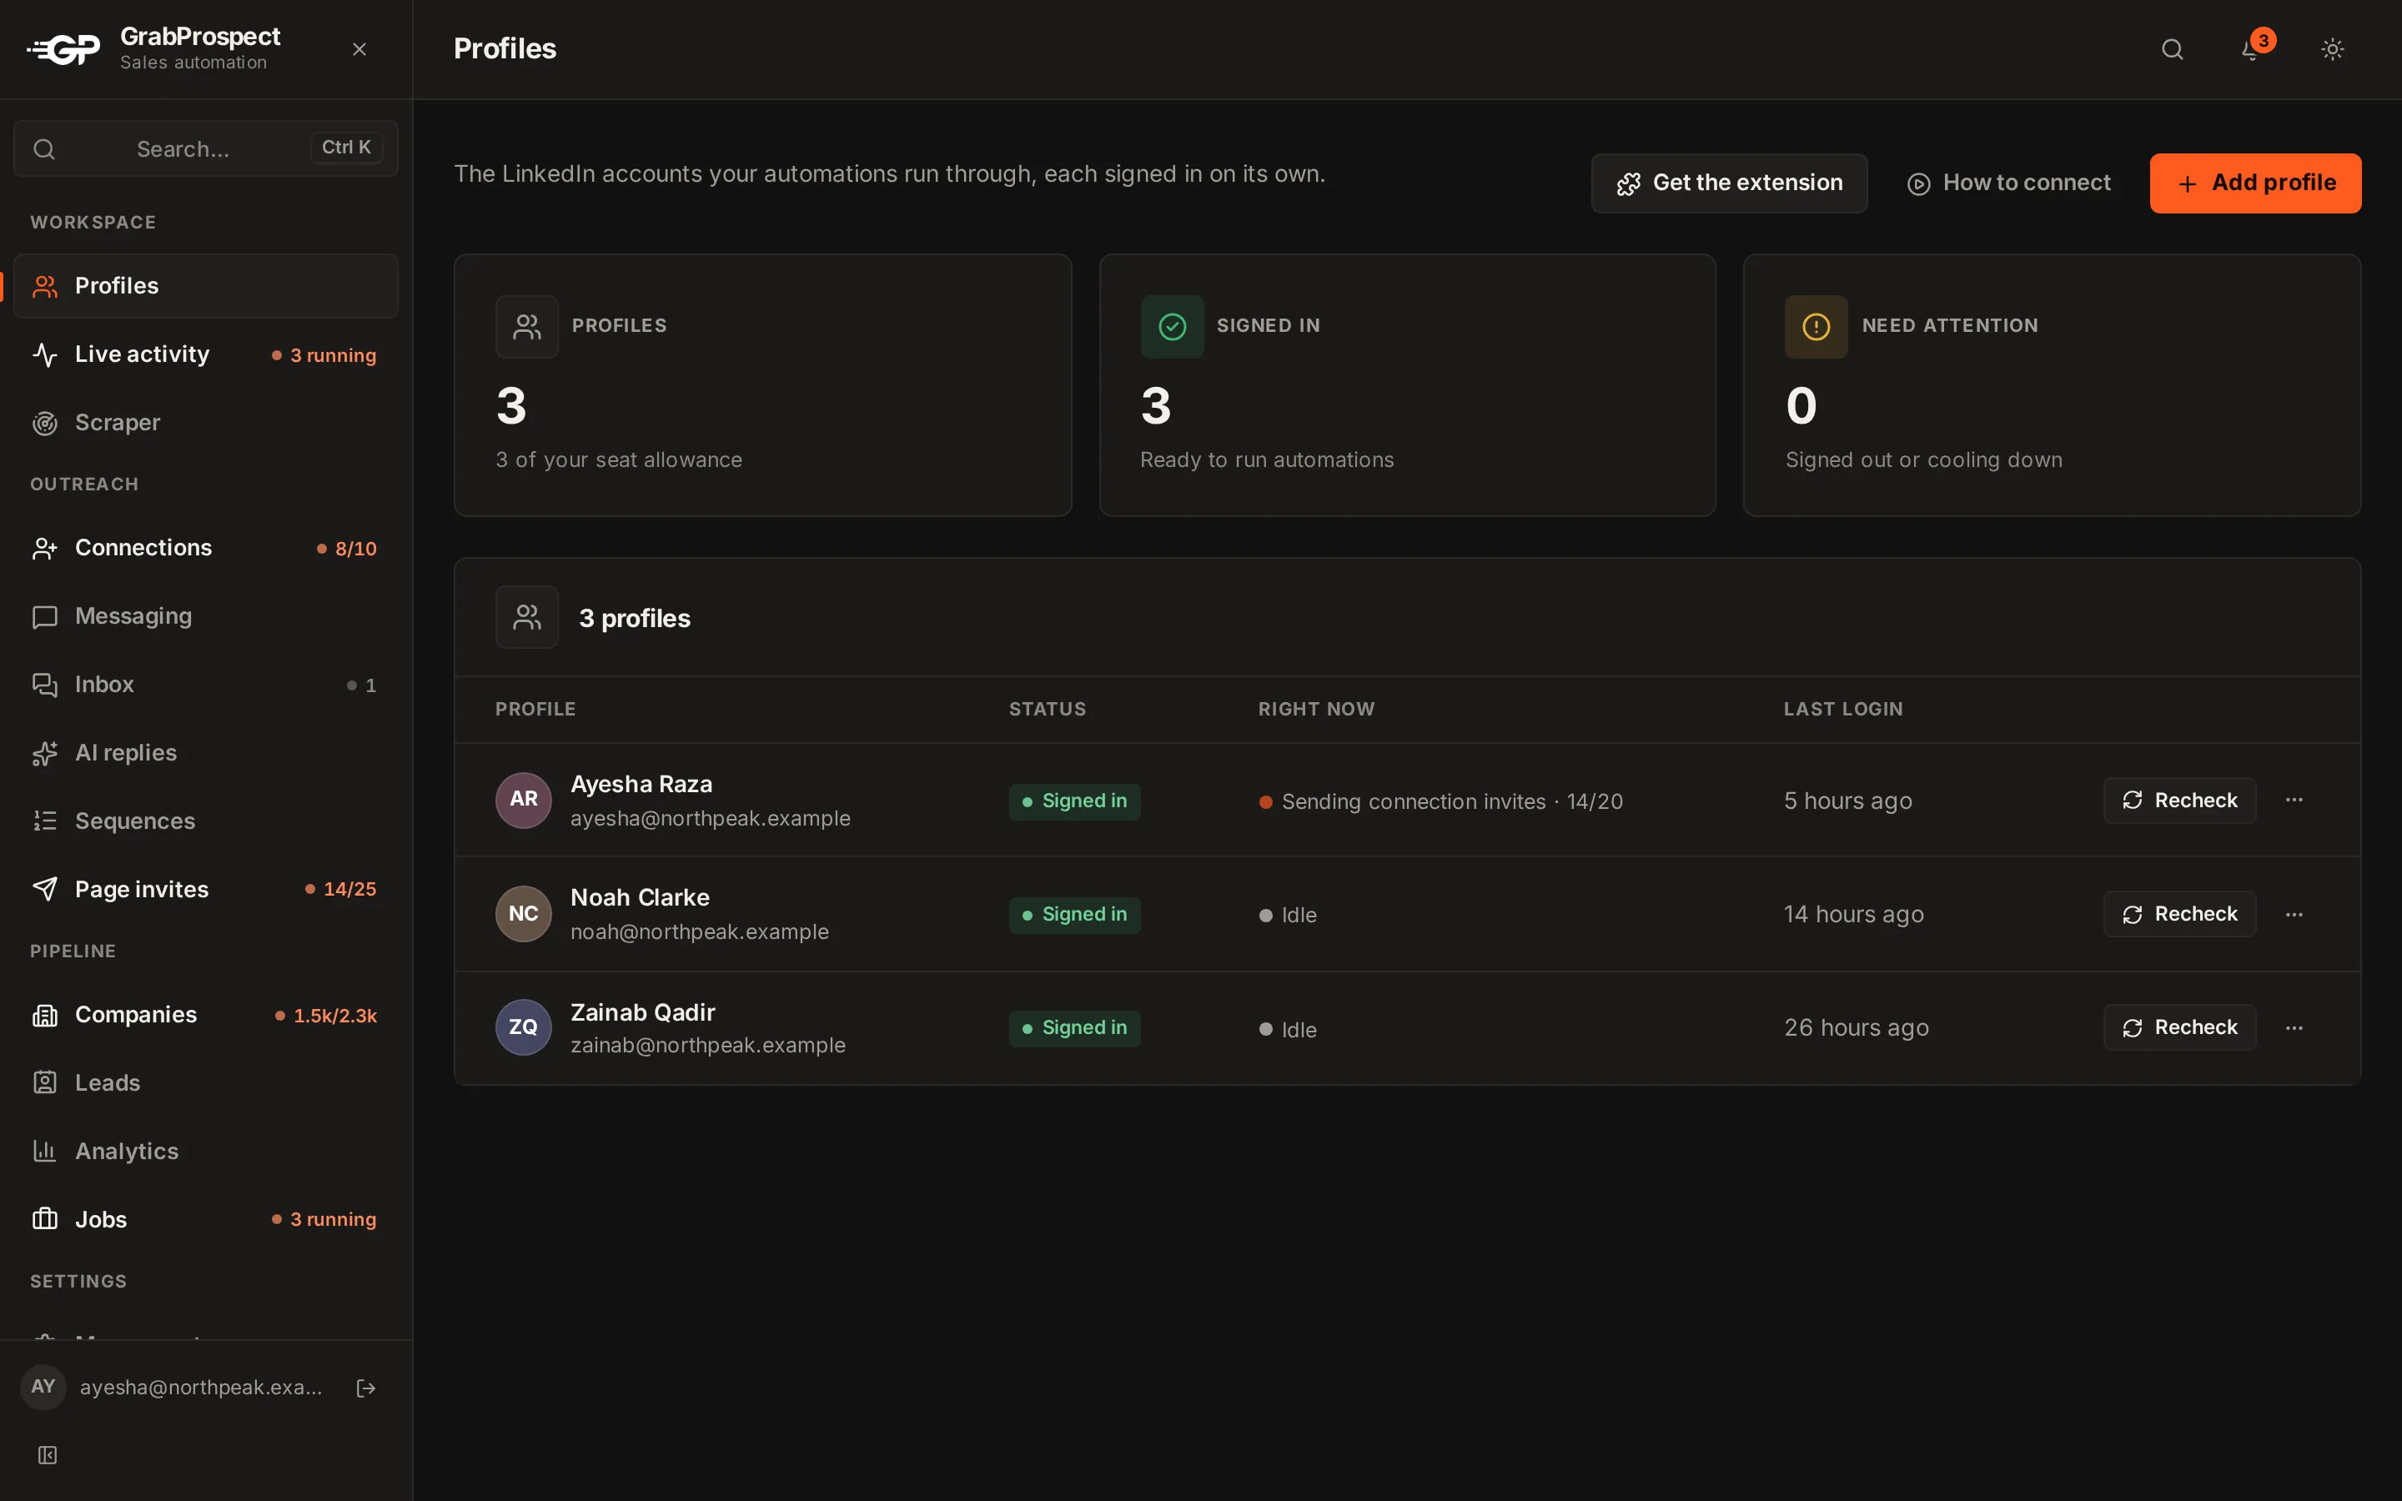Open more options for Noah Clarke
The width and height of the screenshot is (2402, 1501).
click(x=2294, y=914)
